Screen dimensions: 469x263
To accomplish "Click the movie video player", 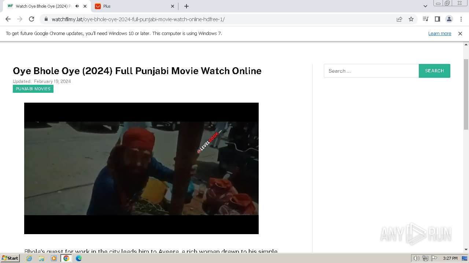I will [x=141, y=168].
